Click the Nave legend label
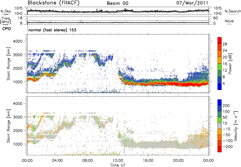 coord(229,21)
